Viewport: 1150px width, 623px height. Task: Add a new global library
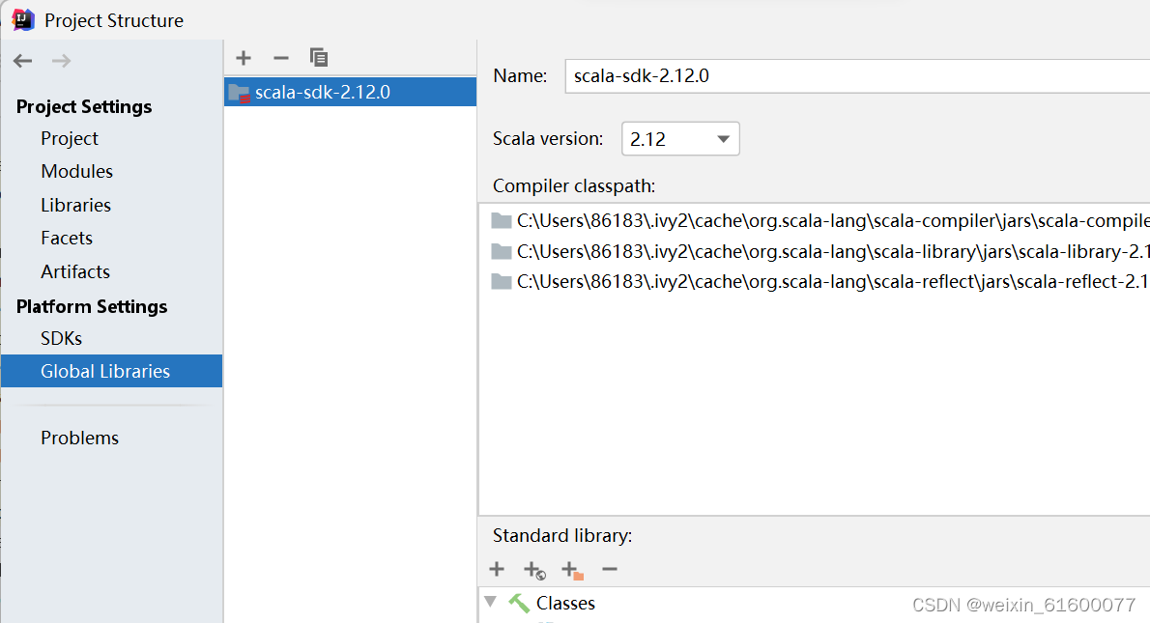244,57
